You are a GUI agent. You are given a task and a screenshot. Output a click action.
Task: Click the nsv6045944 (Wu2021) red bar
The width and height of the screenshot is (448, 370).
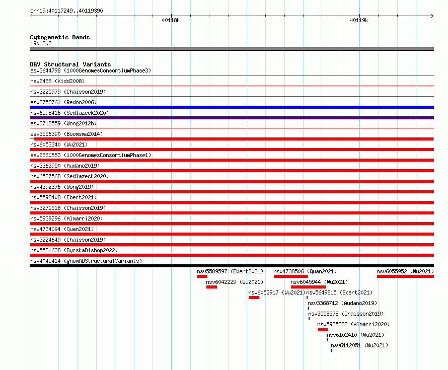coord(309,287)
